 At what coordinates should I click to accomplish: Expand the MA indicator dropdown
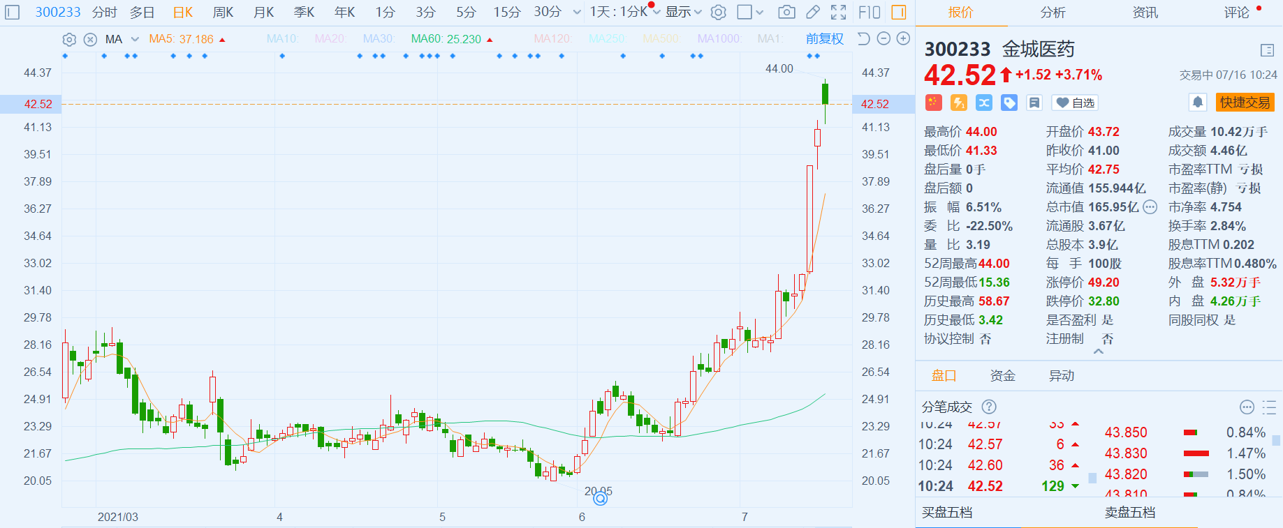pyautogui.click(x=135, y=39)
